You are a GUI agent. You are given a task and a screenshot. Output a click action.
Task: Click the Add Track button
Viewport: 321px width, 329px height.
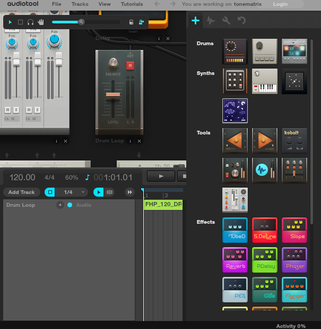(22, 192)
